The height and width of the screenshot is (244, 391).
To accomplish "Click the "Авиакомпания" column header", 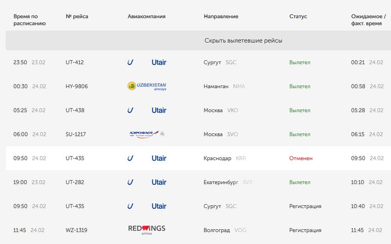I will click(147, 17).
